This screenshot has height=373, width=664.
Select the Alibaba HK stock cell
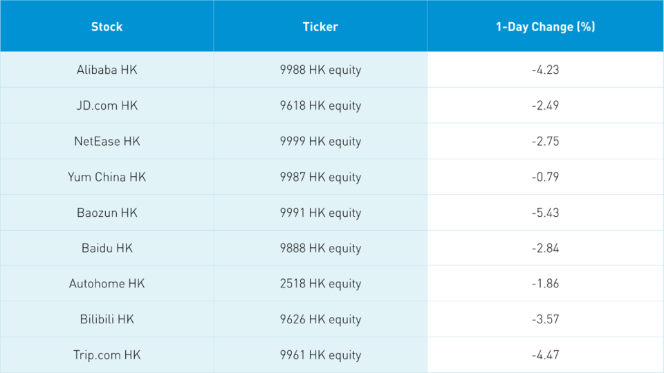tap(107, 70)
